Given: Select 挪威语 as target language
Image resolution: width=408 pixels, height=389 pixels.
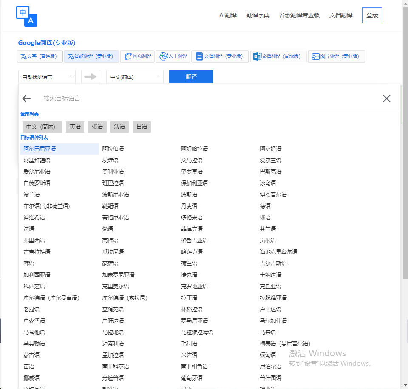Looking at the screenshot, I should click(x=31, y=378).
